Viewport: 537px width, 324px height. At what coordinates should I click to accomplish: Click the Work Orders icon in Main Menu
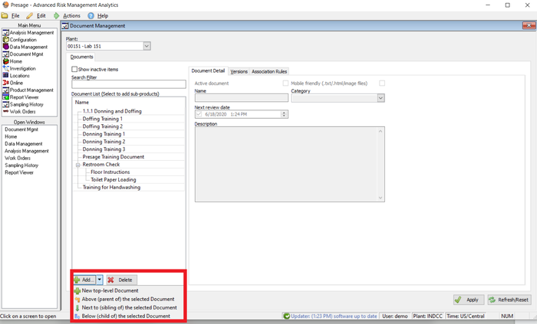click(x=5, y=111)
